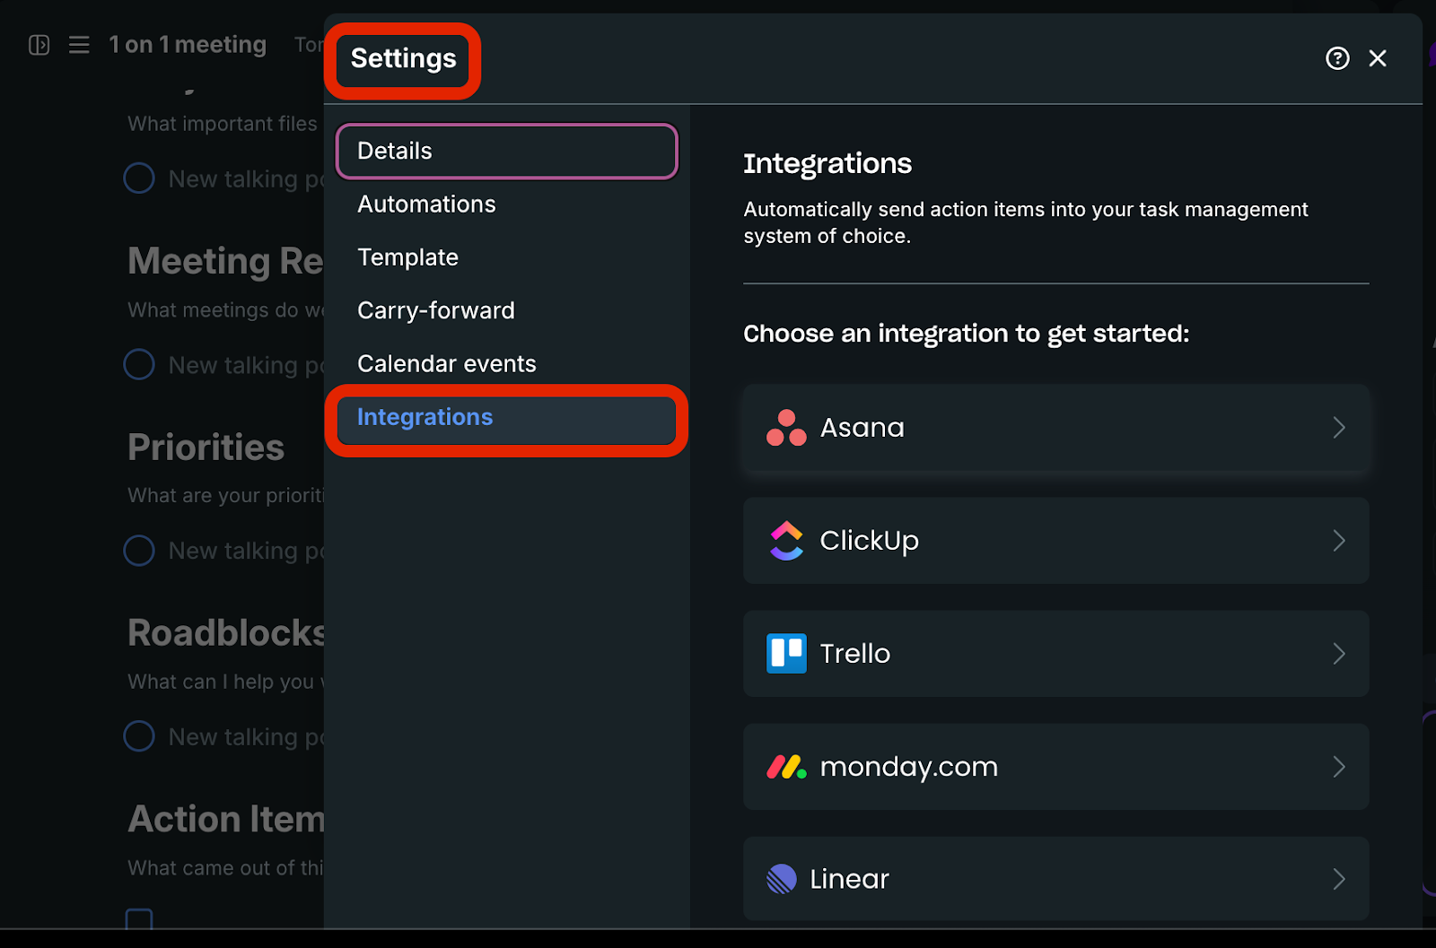Image resolution: width=1436 pixels, height=948 pixels.
Task: Click the Trello logo icon
Action: click(x=786, y=654)
